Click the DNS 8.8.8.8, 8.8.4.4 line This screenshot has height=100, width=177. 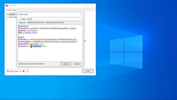[x=28, y=33]
